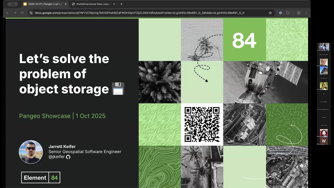Click the password manager icon in the toolbar
Viewport: 334px width, 188px height.
tap(281, 13)
